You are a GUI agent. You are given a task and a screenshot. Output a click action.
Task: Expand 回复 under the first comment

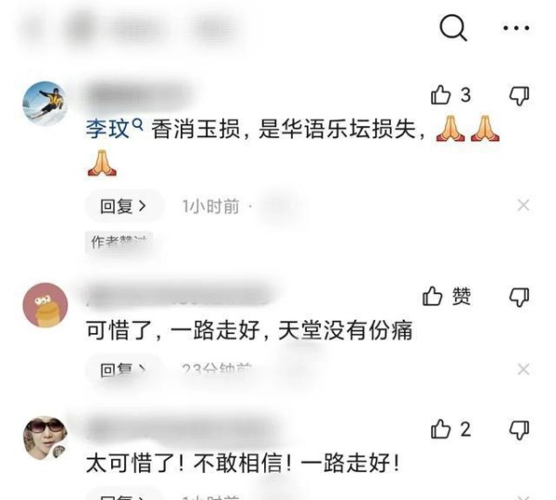[124, 206]
